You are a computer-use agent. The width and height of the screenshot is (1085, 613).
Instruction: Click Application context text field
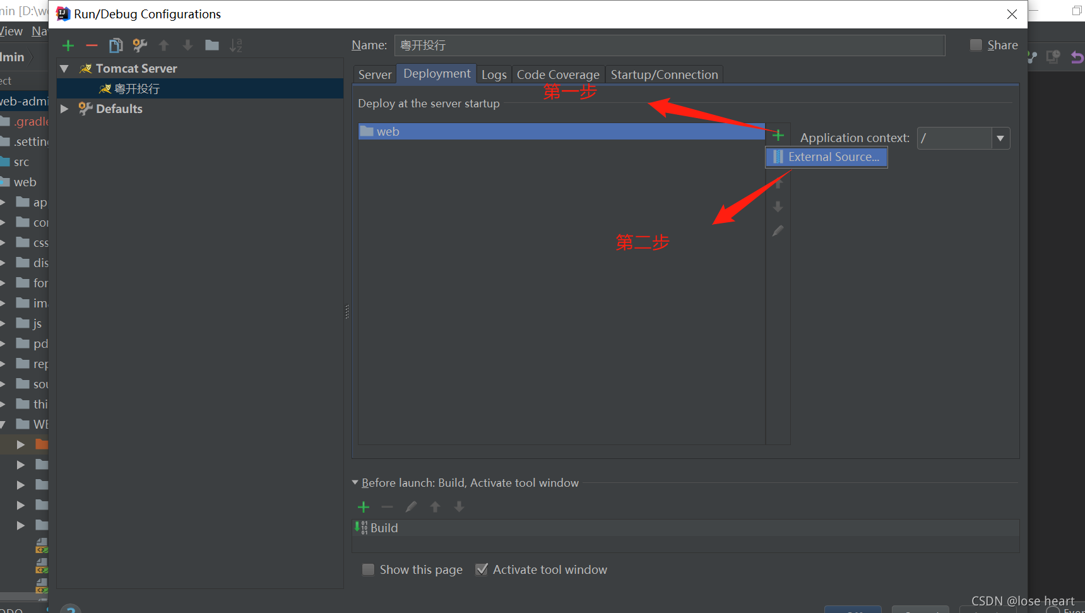[x=954, y=138]
